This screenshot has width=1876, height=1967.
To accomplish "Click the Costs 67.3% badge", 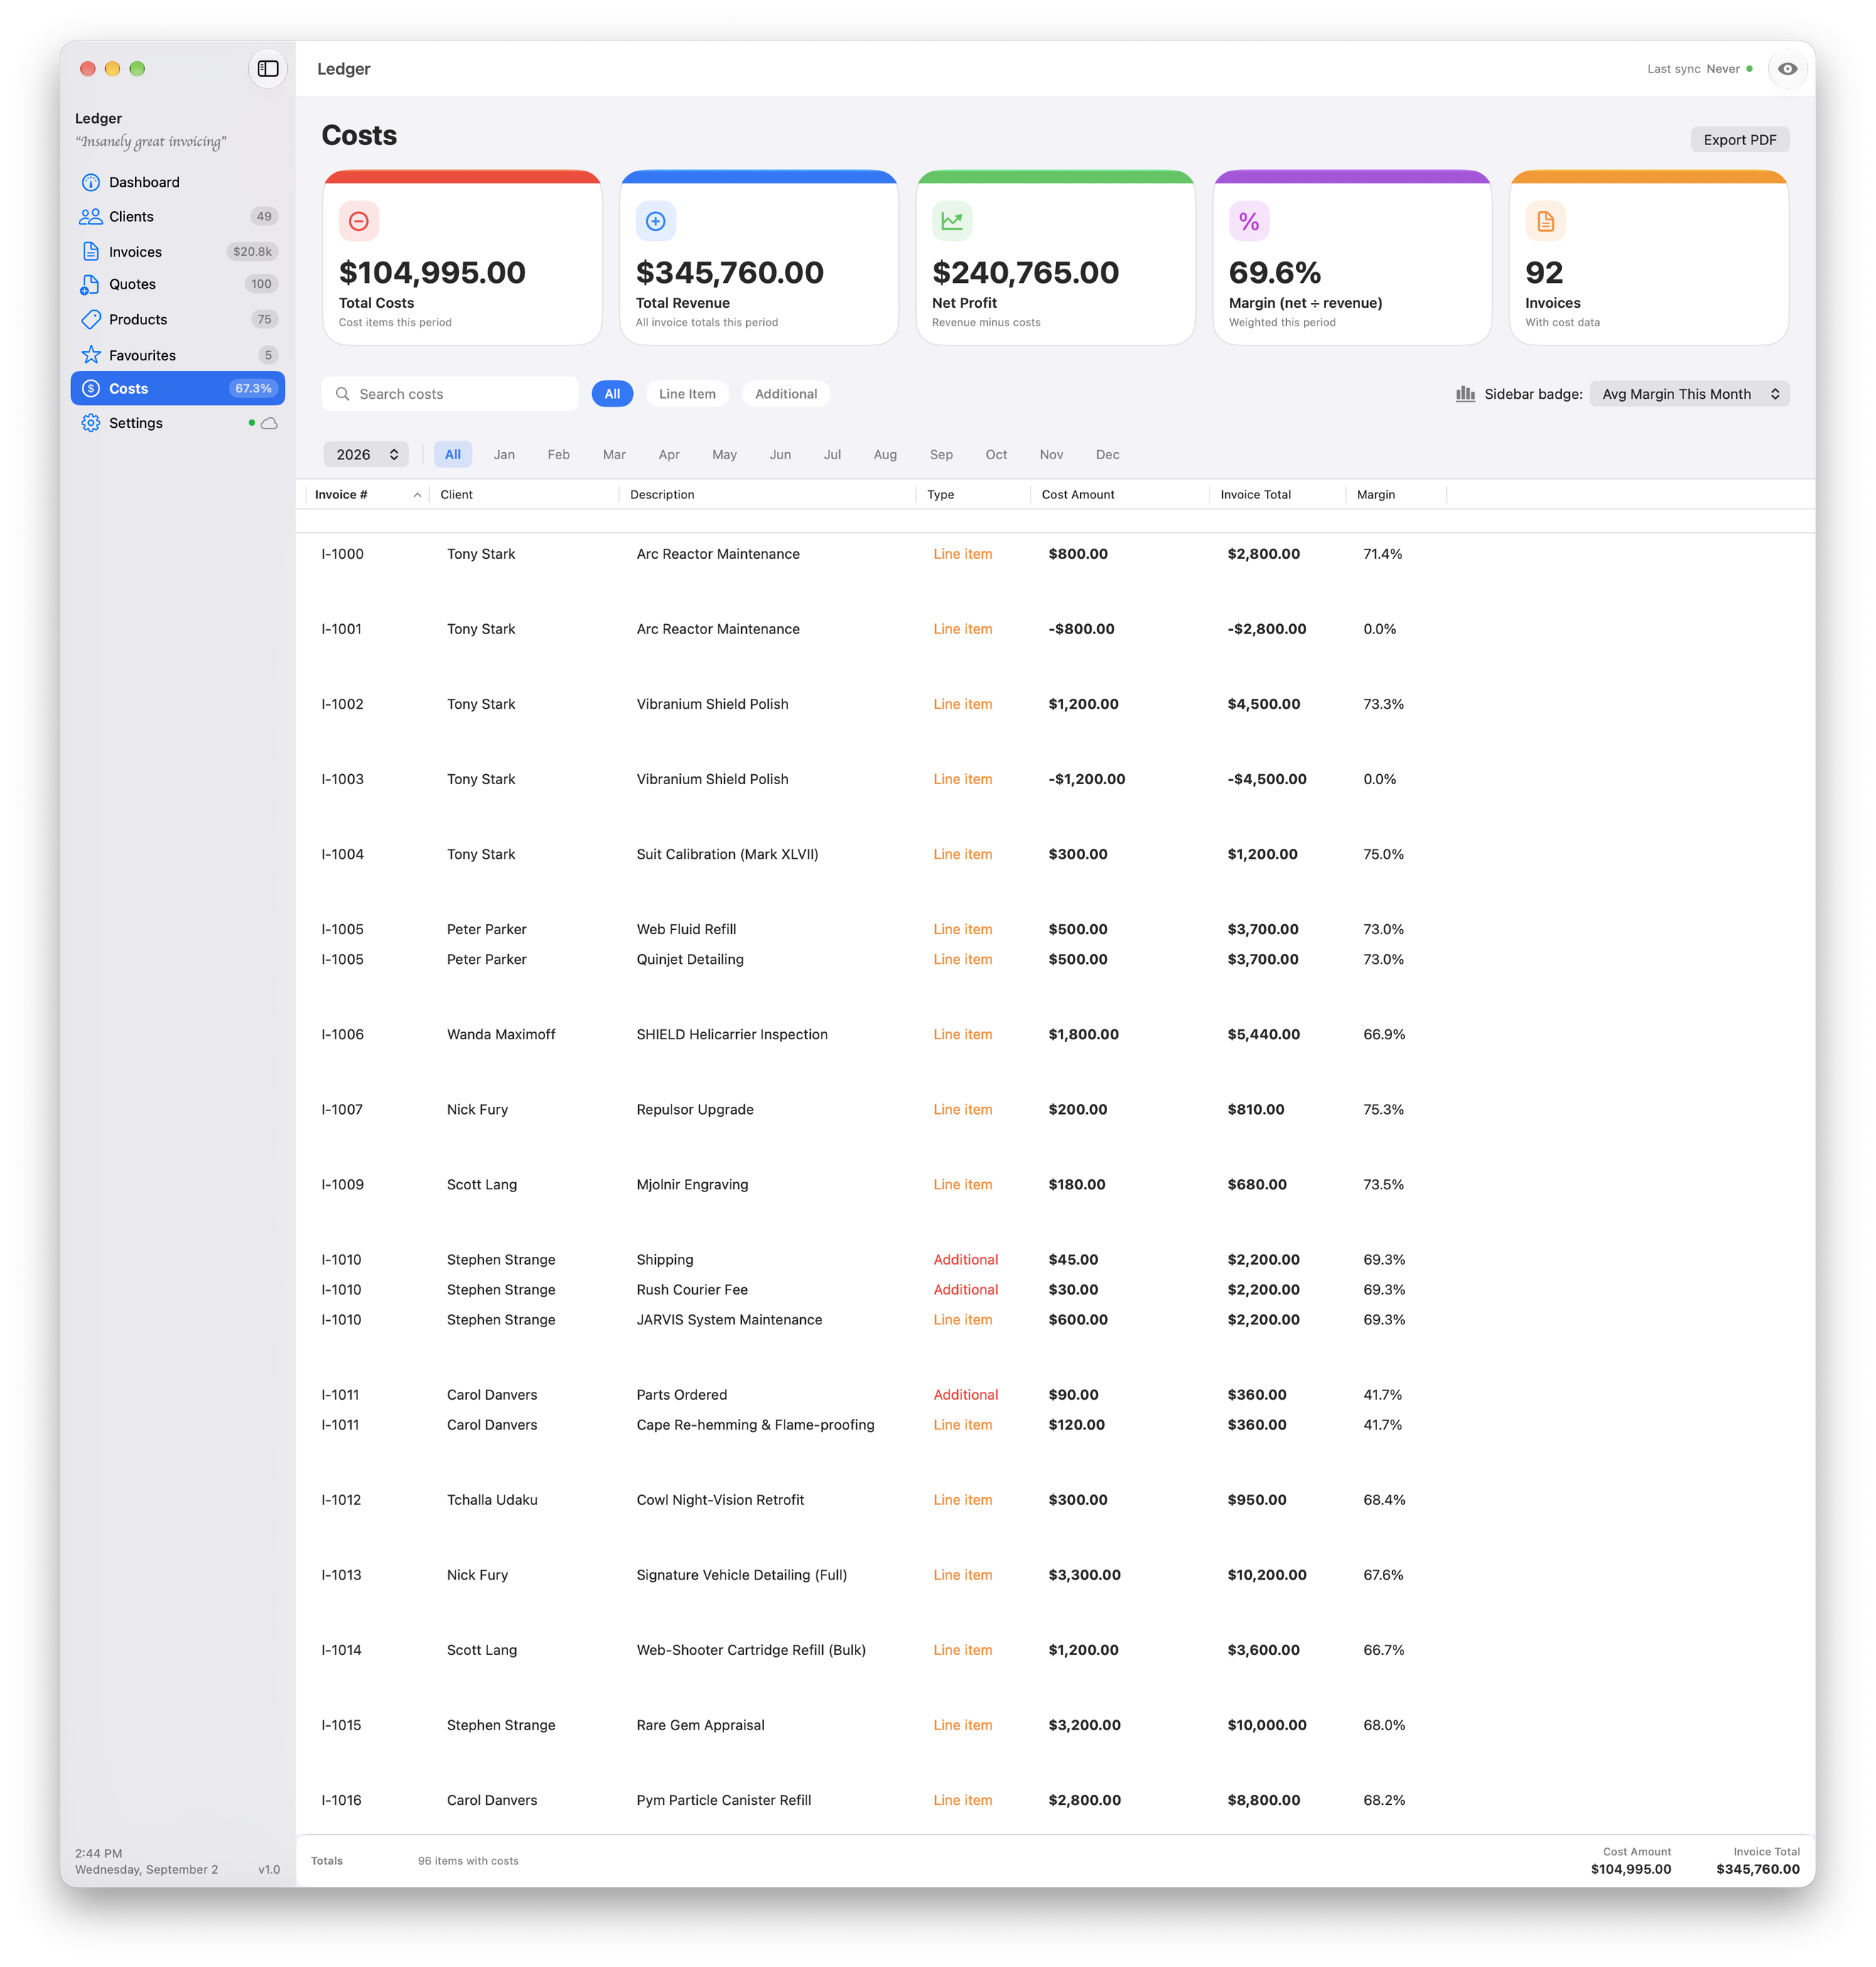I will pyautogui.click(x=253, y=388).
